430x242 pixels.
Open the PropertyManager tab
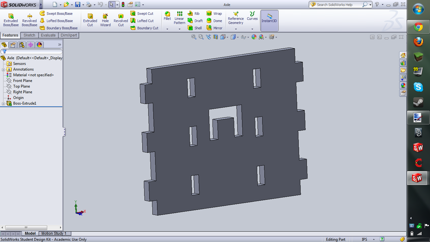[13, 45]
